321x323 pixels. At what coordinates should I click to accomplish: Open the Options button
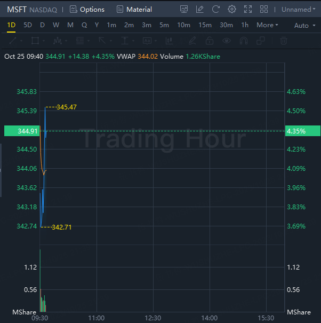click(x=87, y=9)
